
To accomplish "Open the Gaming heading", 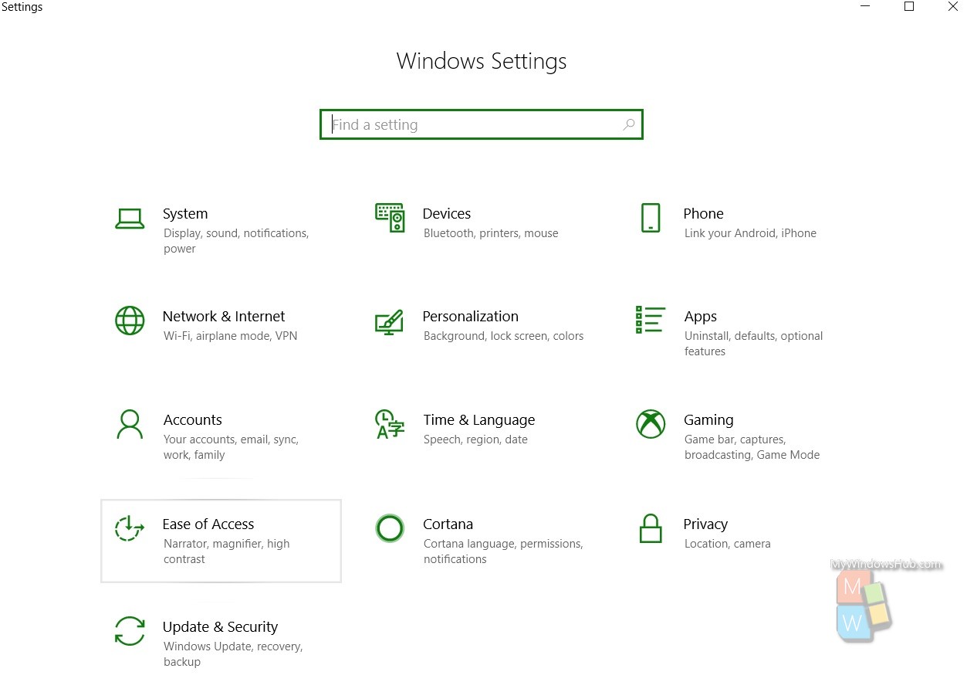I will (x=708, y=420).
